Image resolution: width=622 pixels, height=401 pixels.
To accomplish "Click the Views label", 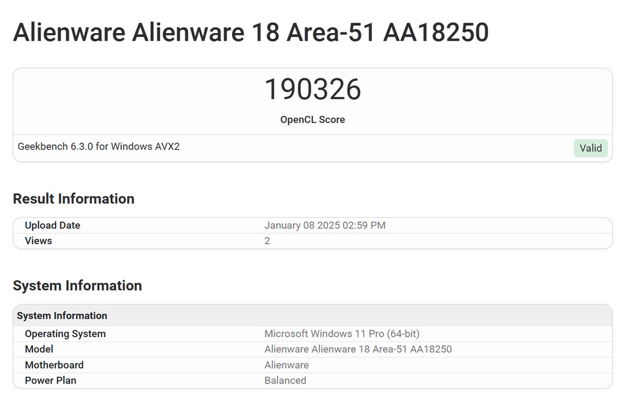I will [38, 241].
